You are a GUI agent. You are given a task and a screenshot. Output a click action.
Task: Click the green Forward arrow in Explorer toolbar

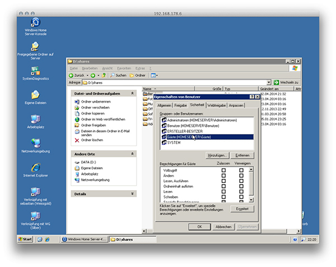click(93, 75)
